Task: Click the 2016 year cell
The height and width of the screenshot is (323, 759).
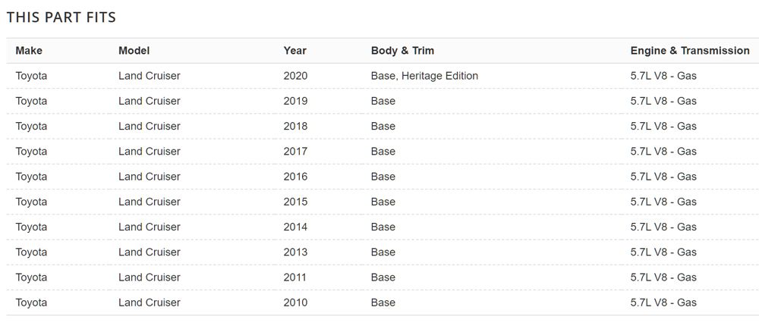Action: coord(295,177)
